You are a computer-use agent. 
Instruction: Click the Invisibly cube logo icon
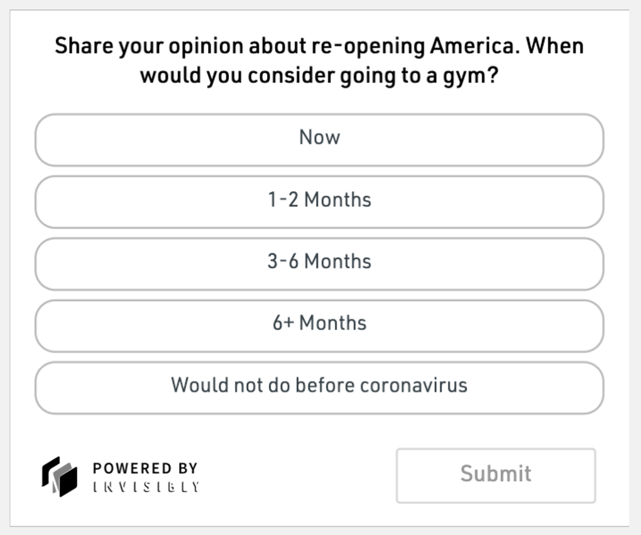pos(60,477)
